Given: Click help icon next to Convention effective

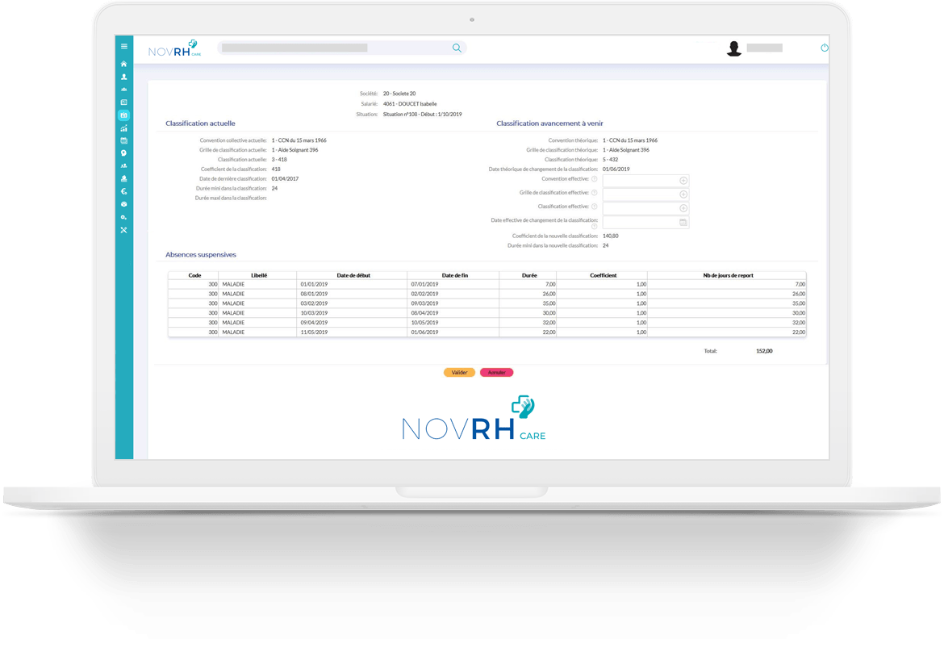Looking at the screenshot, I should point(594,179).
